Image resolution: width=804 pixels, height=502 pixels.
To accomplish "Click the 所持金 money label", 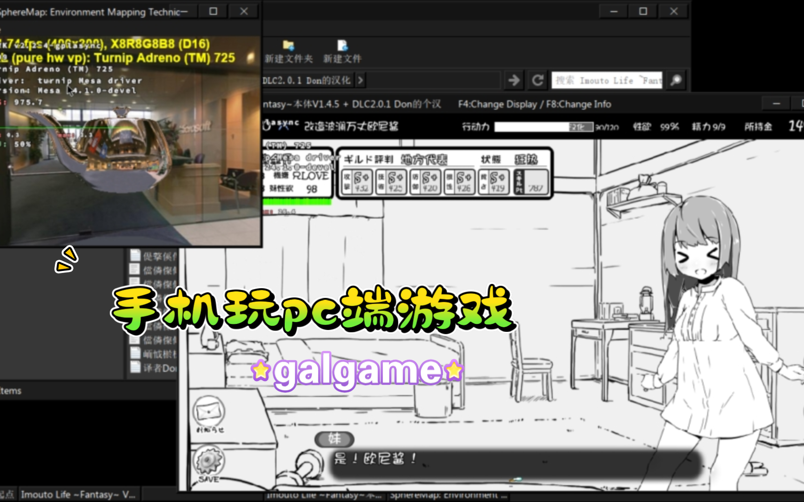I will click(758, 126).
